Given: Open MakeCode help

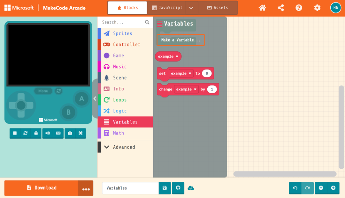Looking at the screenshot, I should click(299, 8).
